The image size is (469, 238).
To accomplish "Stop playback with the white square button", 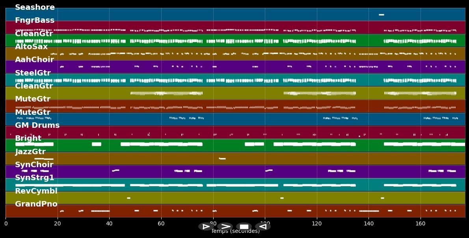I will [x=244, y=226].
